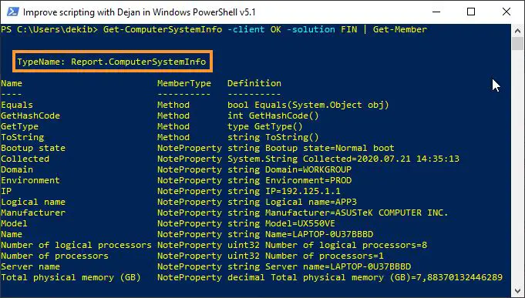
Task: Click the IP=192.125.1.1 value
Action: (x=303, y=191)
